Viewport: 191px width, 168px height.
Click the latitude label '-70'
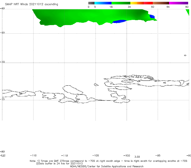[x=2, y=62]
